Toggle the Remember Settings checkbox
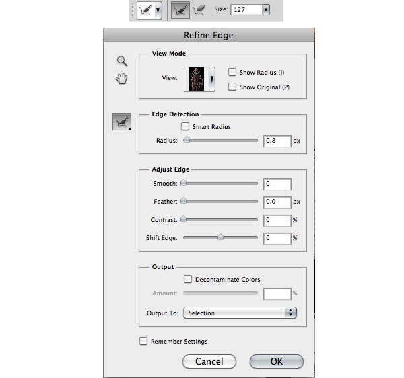Screen dimensions: 404x378 click(x=143, y=341)
